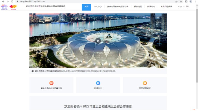Viewport: 199px width, 111px height.
Task: Reload the page with refresh icon
Action: (x=12, y=1)
